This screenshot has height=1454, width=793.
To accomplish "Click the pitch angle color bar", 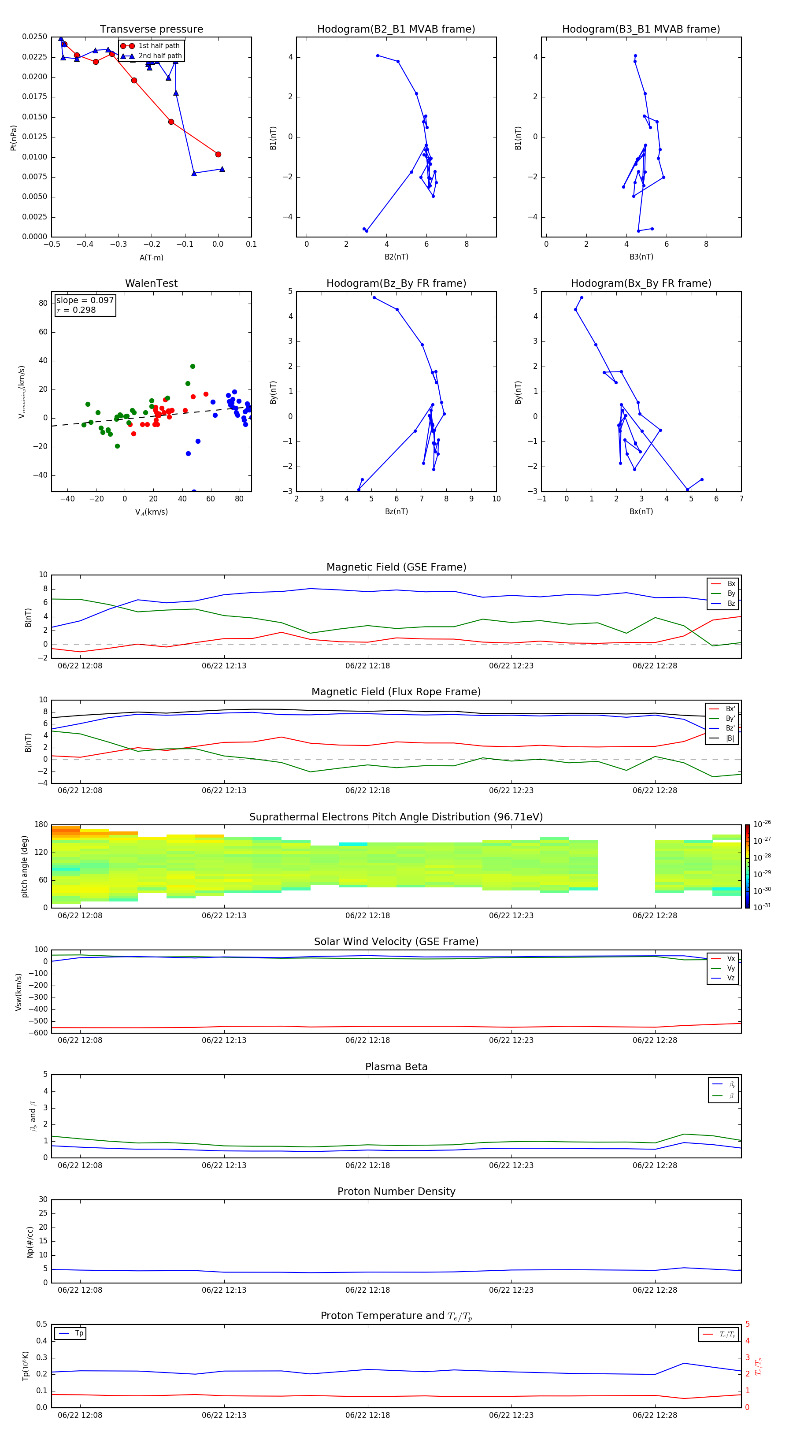I will [x=747, y=866].
